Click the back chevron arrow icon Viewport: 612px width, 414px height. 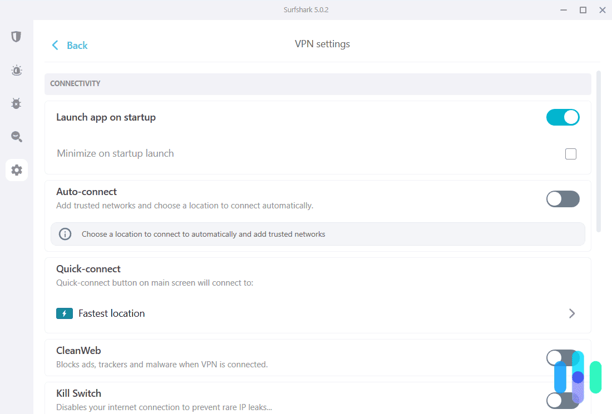coord(55,45)
